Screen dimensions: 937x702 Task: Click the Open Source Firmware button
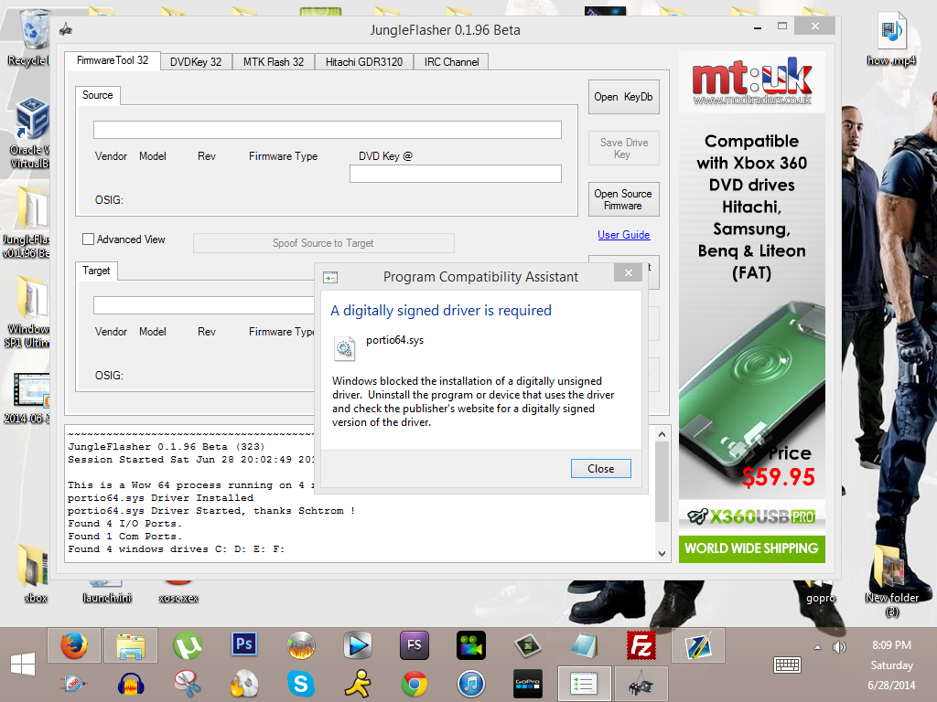[x=623, y=199]
